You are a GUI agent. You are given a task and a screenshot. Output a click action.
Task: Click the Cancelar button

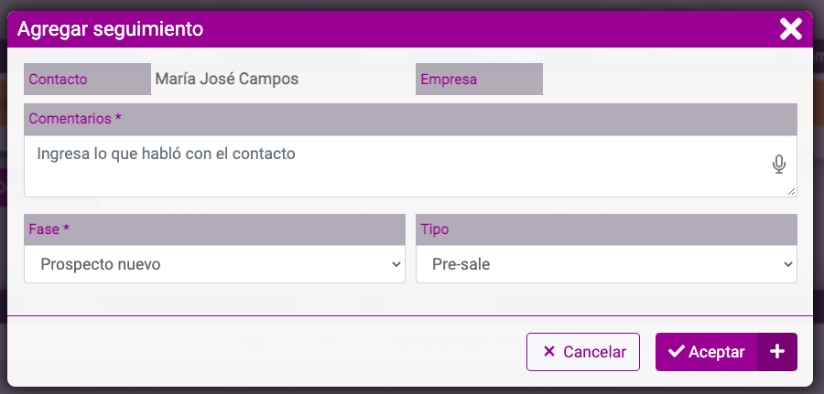pos(583,352)
